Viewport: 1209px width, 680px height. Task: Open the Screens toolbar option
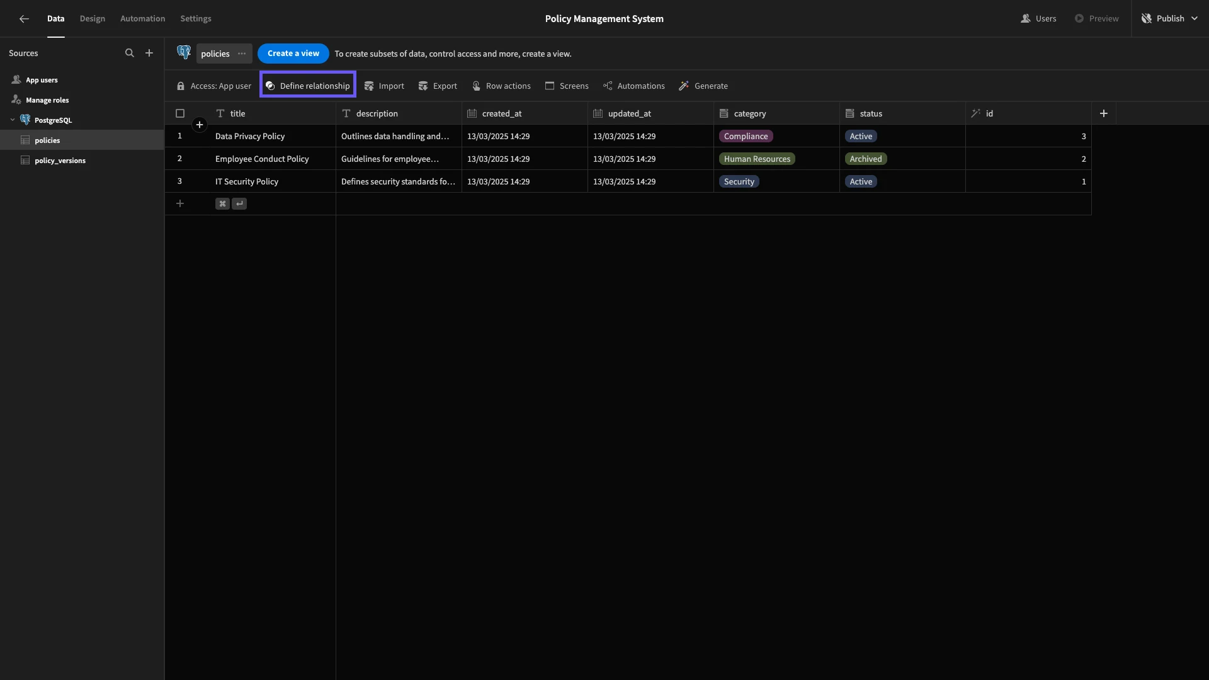click(567, 86)
